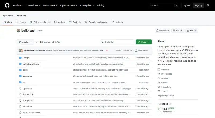
Task: Click the folder icon beside src
Action: coord(20,82)
